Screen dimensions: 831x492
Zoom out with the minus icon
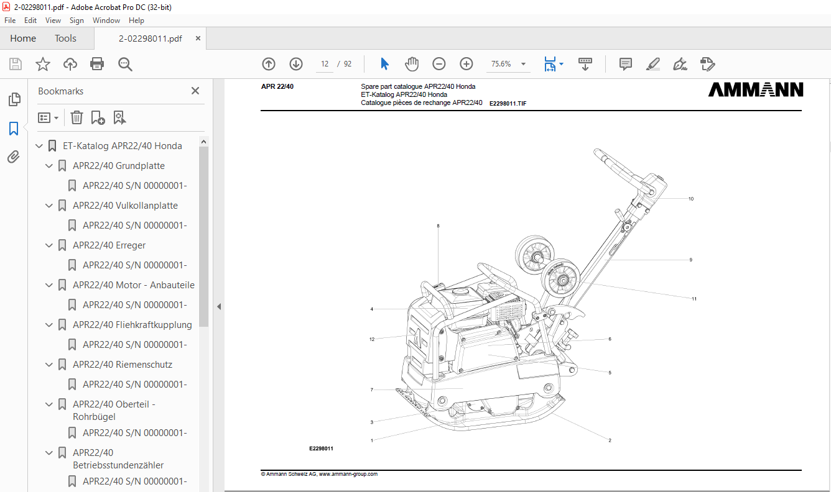pyautogui.click(x=439, y=64)
